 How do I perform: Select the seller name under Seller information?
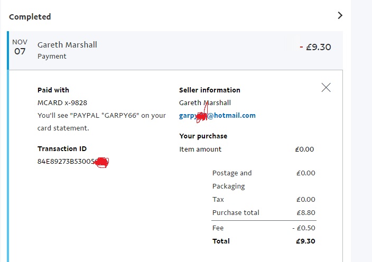205,102
